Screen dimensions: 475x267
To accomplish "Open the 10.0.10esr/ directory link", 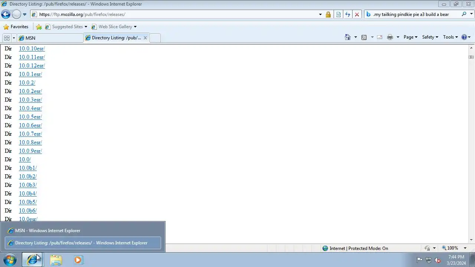I will [32, 49].
